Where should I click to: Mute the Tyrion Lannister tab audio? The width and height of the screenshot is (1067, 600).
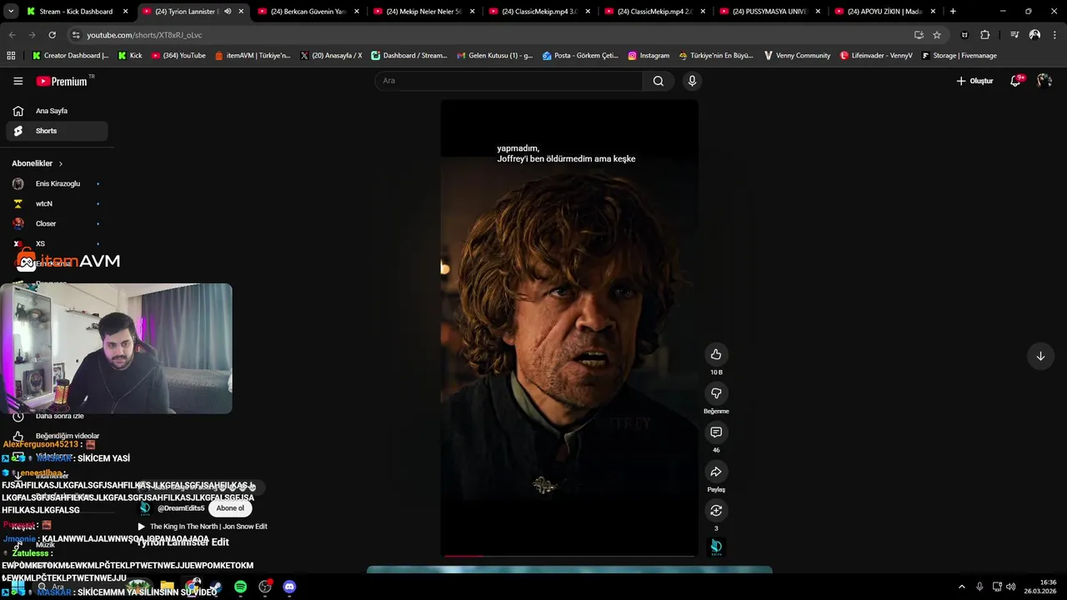228,12
